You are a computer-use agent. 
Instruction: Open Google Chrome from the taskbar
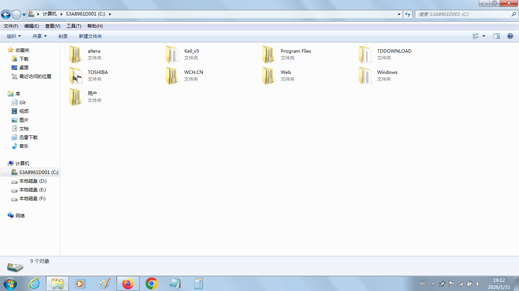pyautogui.click(x=152, y=283)
